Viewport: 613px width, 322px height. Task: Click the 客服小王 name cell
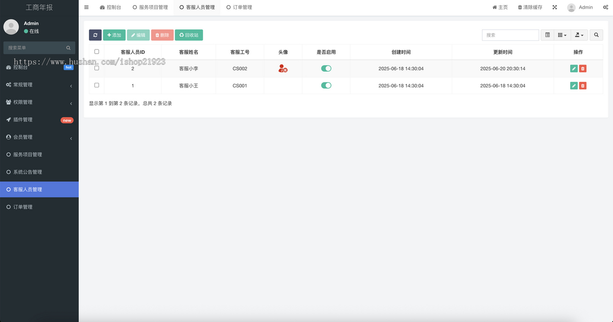coord(188,85)
